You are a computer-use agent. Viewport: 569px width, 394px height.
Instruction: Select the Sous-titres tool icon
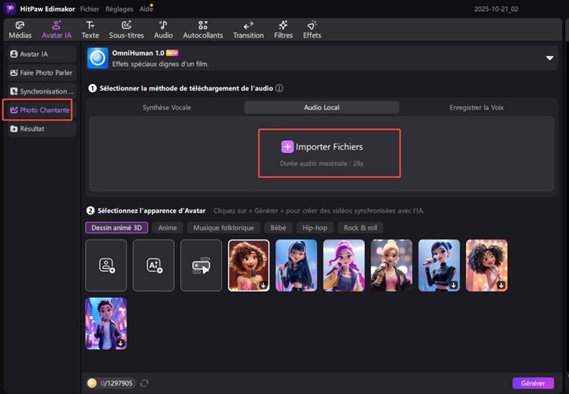pyautogui.click(x=127, y=30)
